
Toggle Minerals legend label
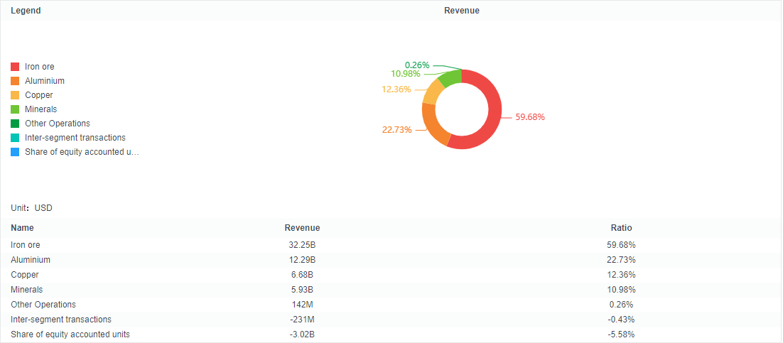pyautogui.click(x=41, y=109)
